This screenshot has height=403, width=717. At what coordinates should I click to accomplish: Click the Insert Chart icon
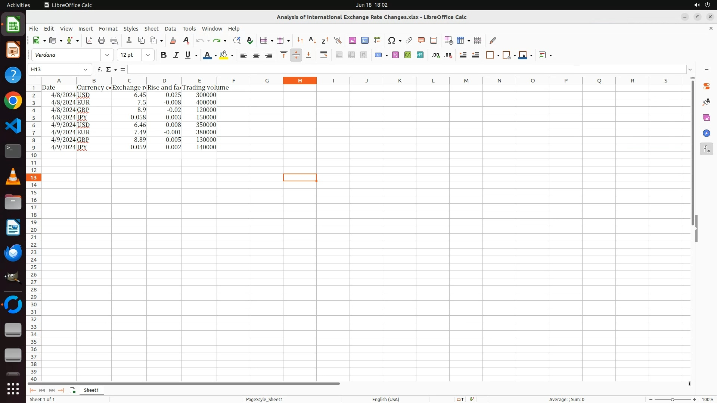[x=365, y=40]
